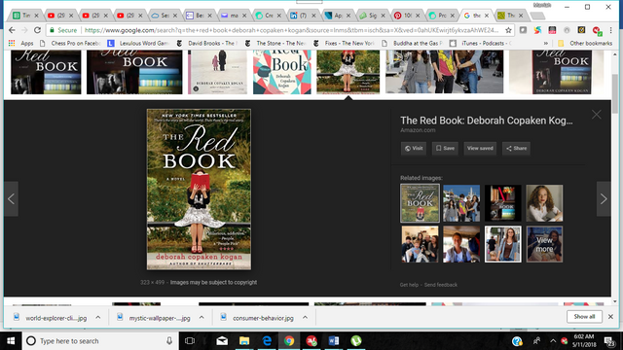Open the Get help link
Image resolution: width=623 pixels, height=350 pixels.
click(x=409, y=285)
